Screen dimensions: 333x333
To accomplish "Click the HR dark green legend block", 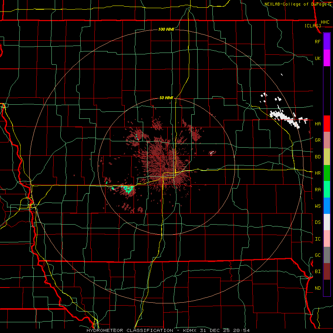I will pos(327,173).
